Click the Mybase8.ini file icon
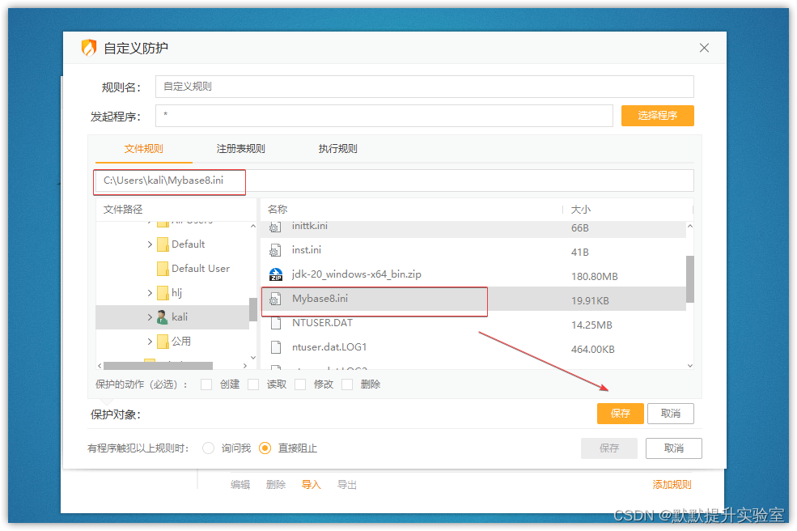 [275, 299]
